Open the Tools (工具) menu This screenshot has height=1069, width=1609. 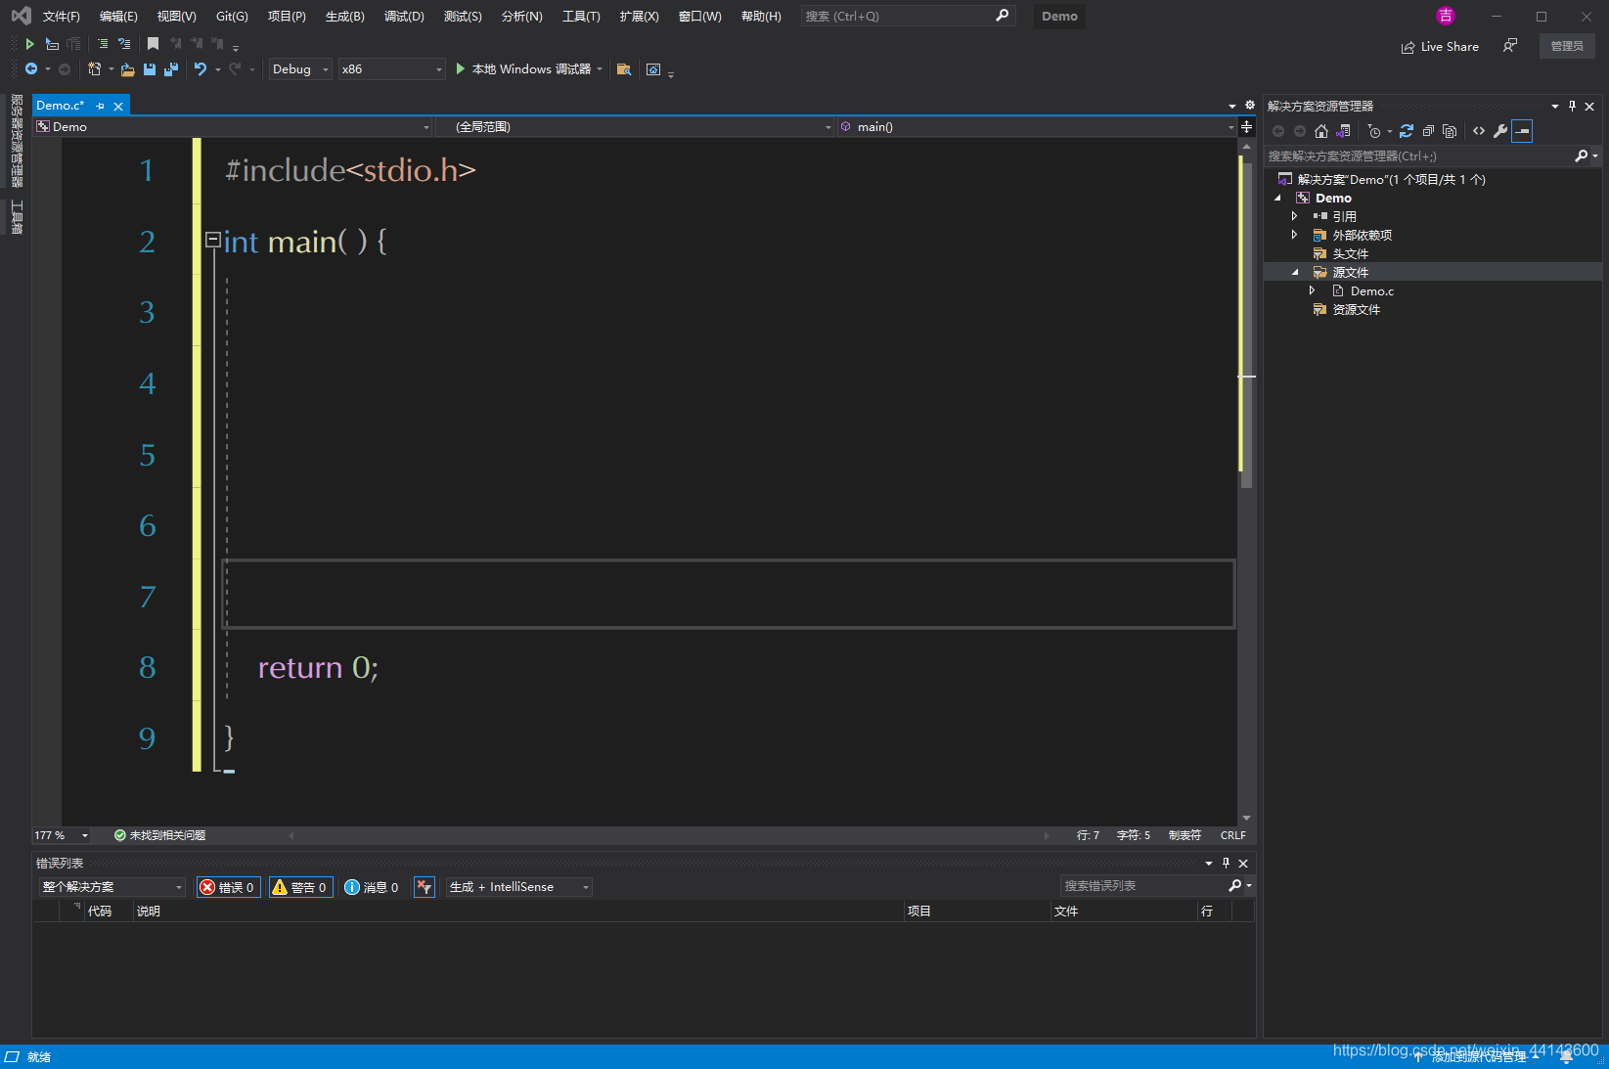pyautogui.click(x=581, y=17)
